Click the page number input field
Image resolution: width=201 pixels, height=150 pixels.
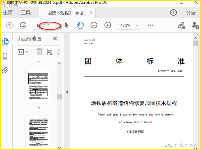pyautogui.click(x=38, y=25)
